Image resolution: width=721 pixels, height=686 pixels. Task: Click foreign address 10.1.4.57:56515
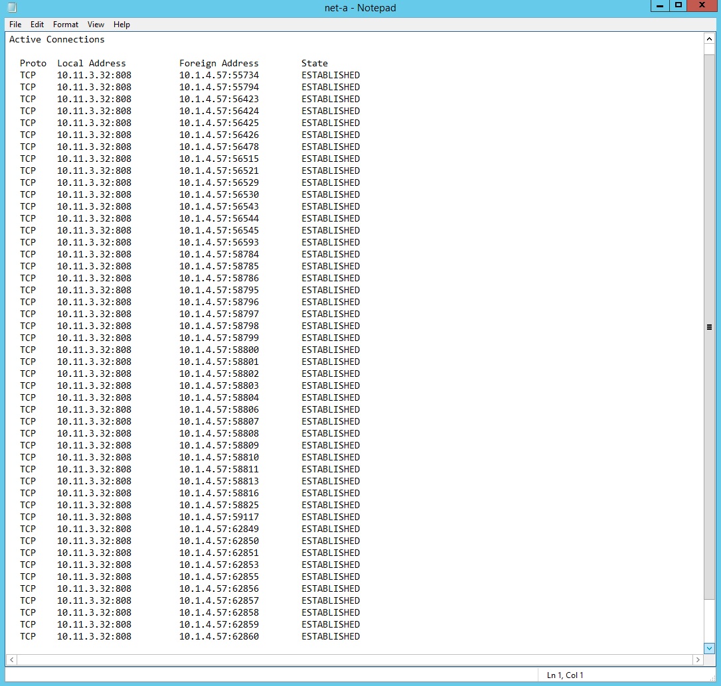coord(219,159)
